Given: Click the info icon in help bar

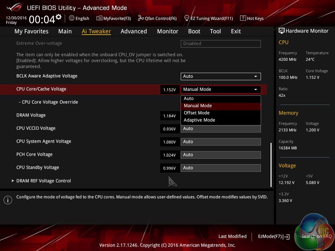Looking at the screenshot, I should click(x=8, y=200).
